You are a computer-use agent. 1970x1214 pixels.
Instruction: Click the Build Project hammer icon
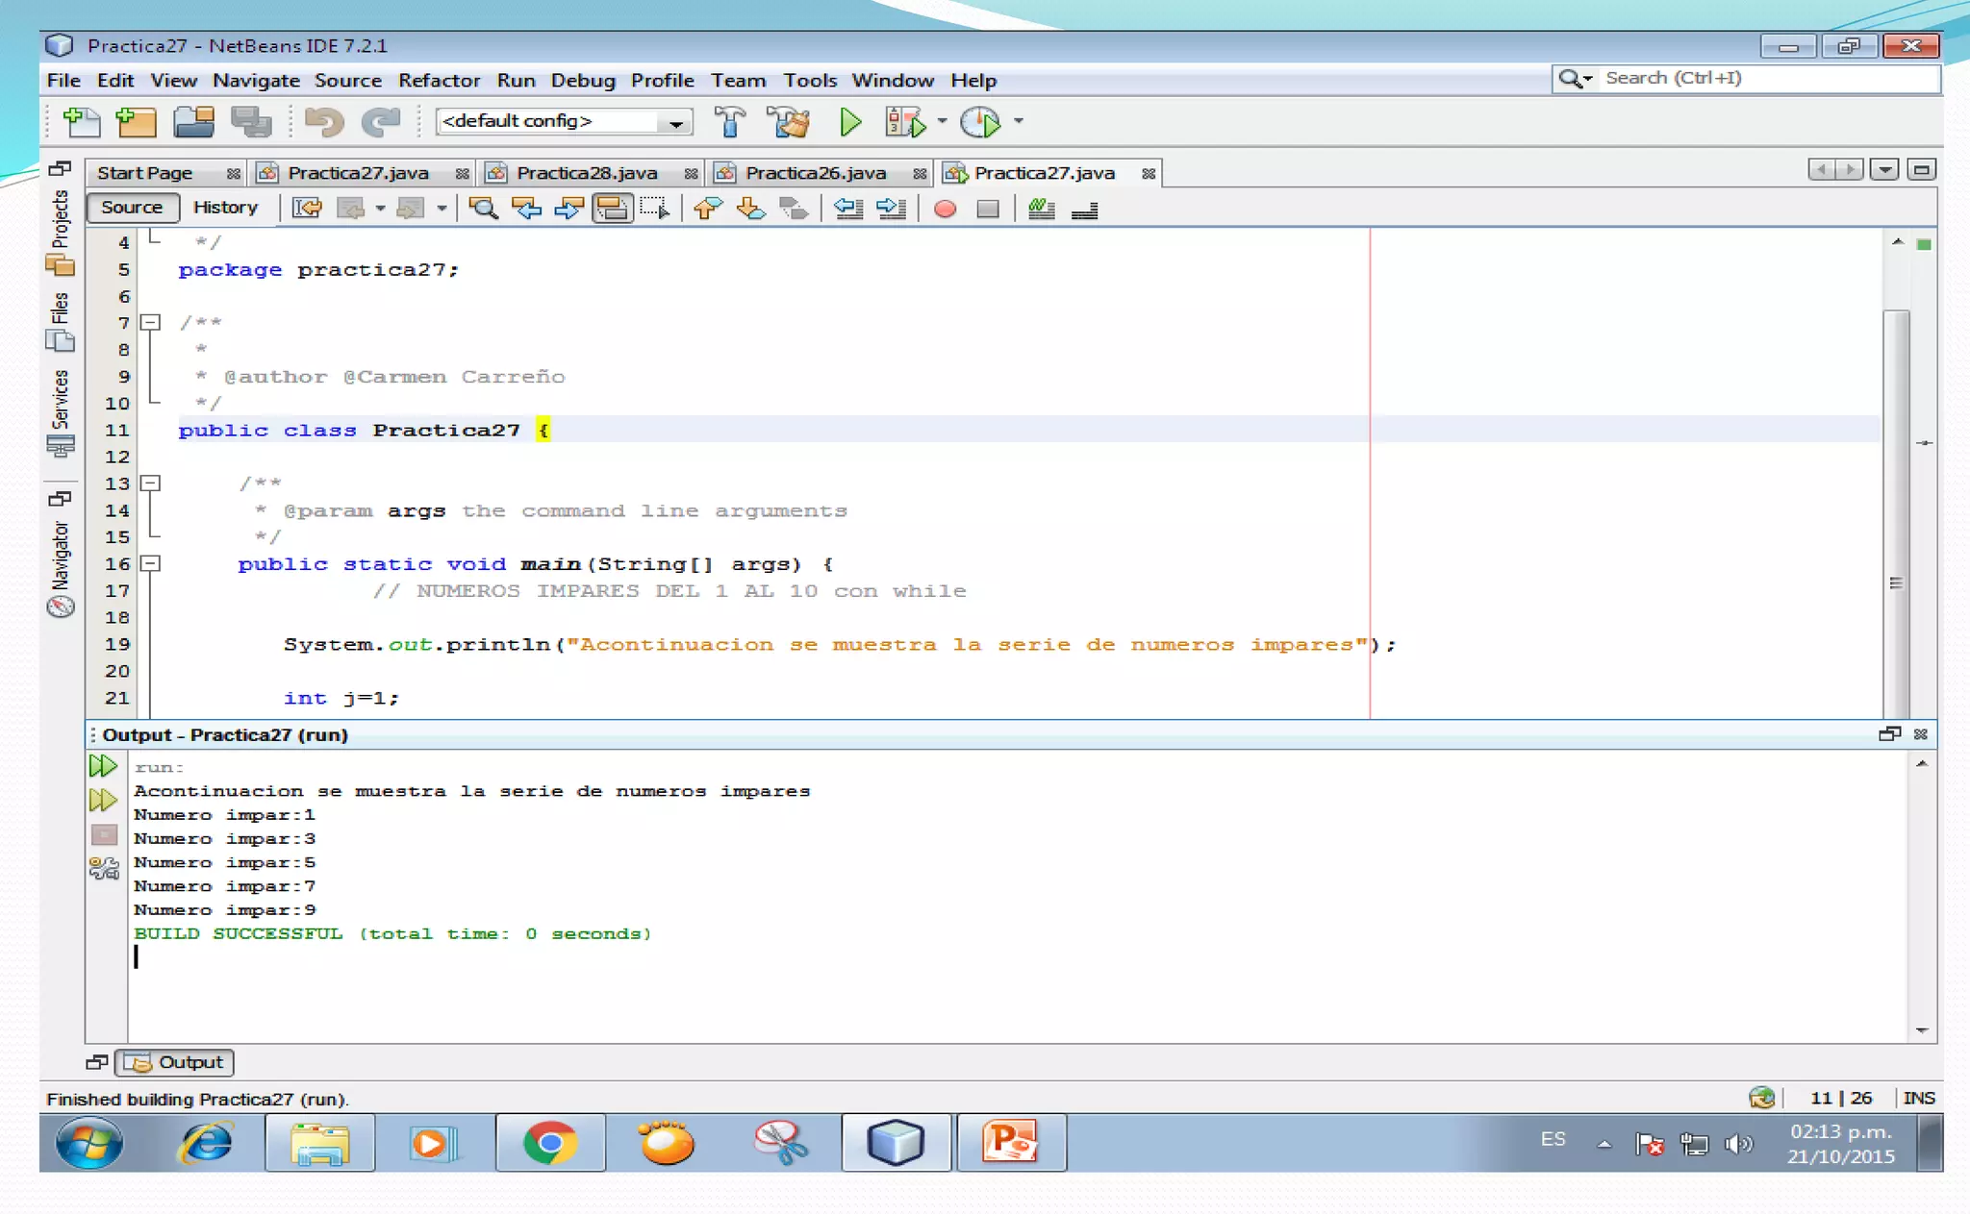[x=730, y=122]
